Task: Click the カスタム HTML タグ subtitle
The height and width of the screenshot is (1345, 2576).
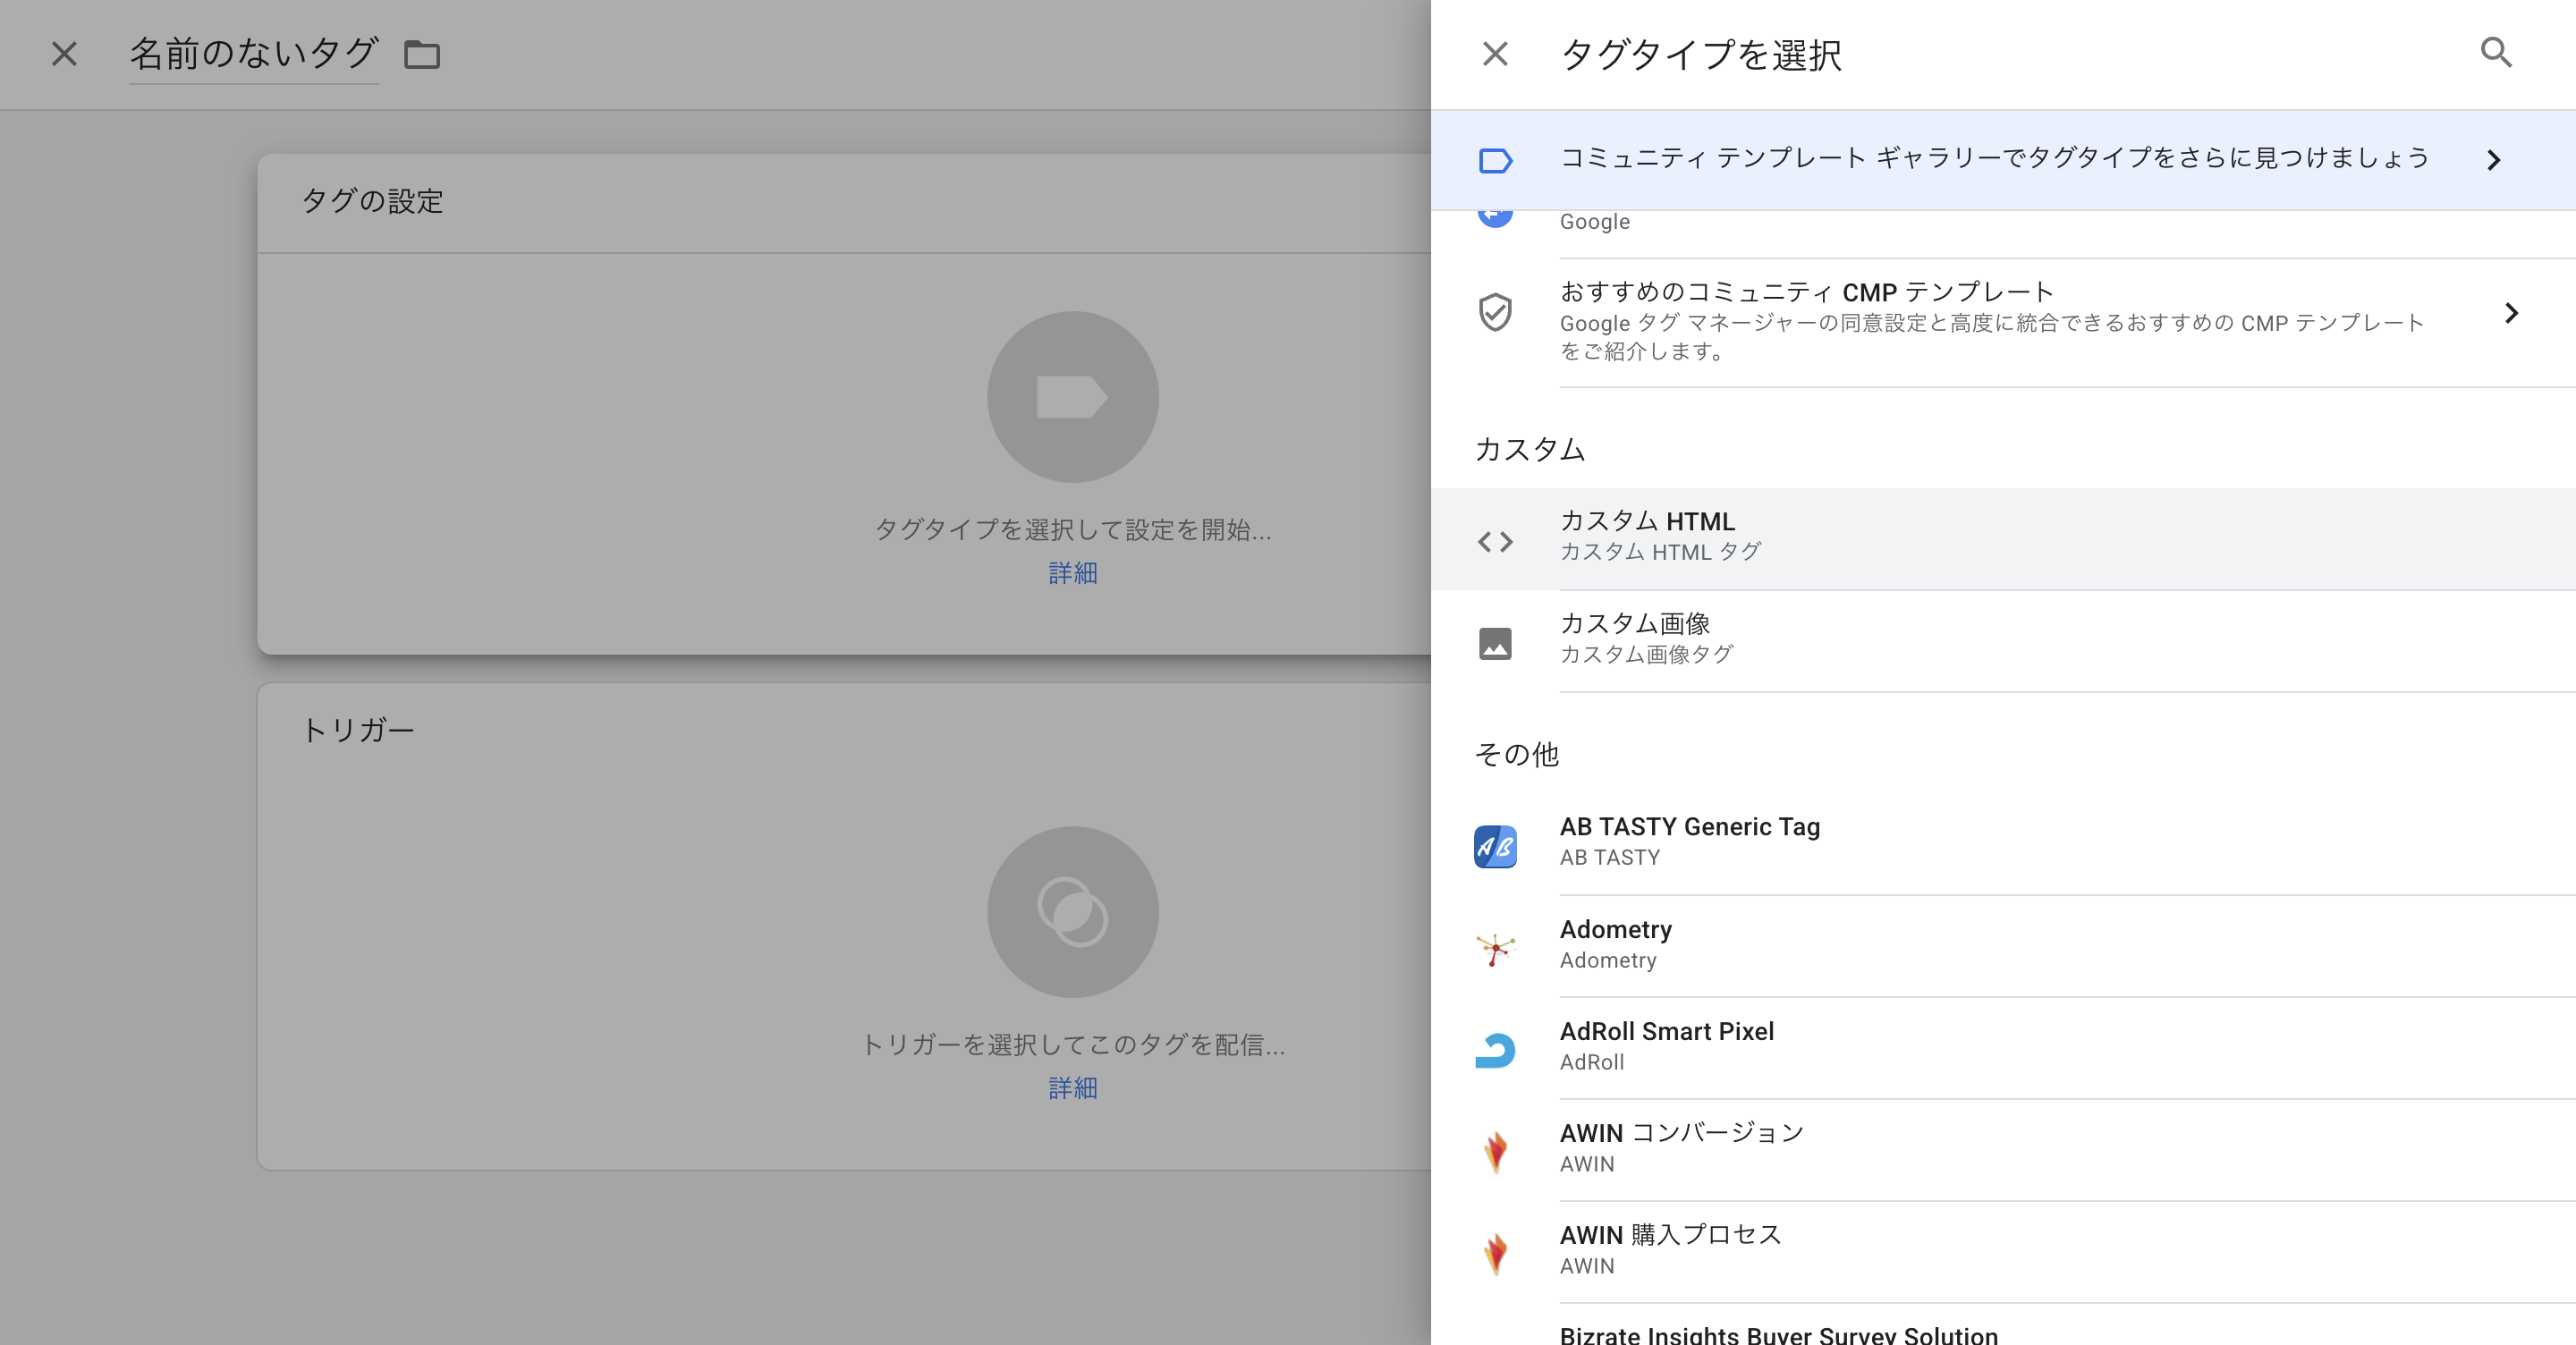Action: click(x=1660, y=552)
